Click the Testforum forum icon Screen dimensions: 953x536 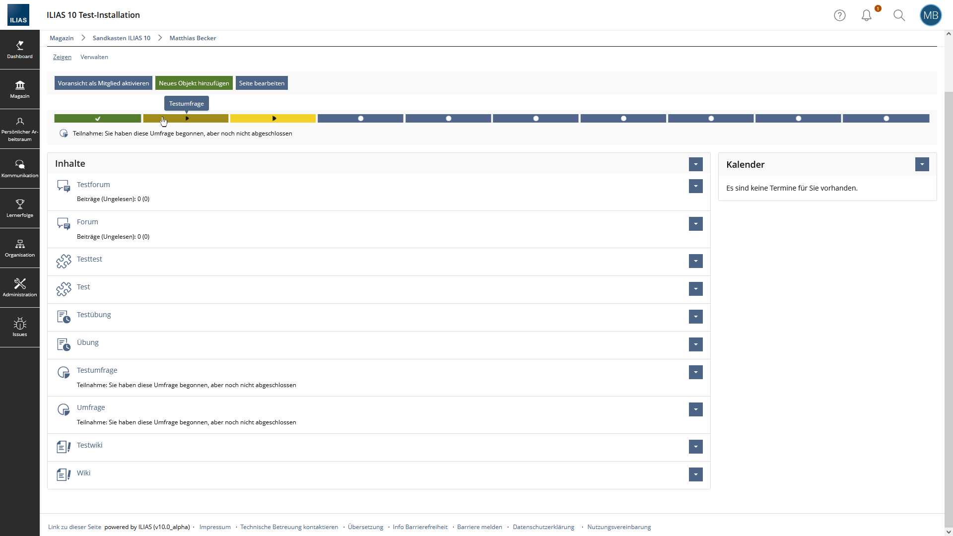point(64,186)
